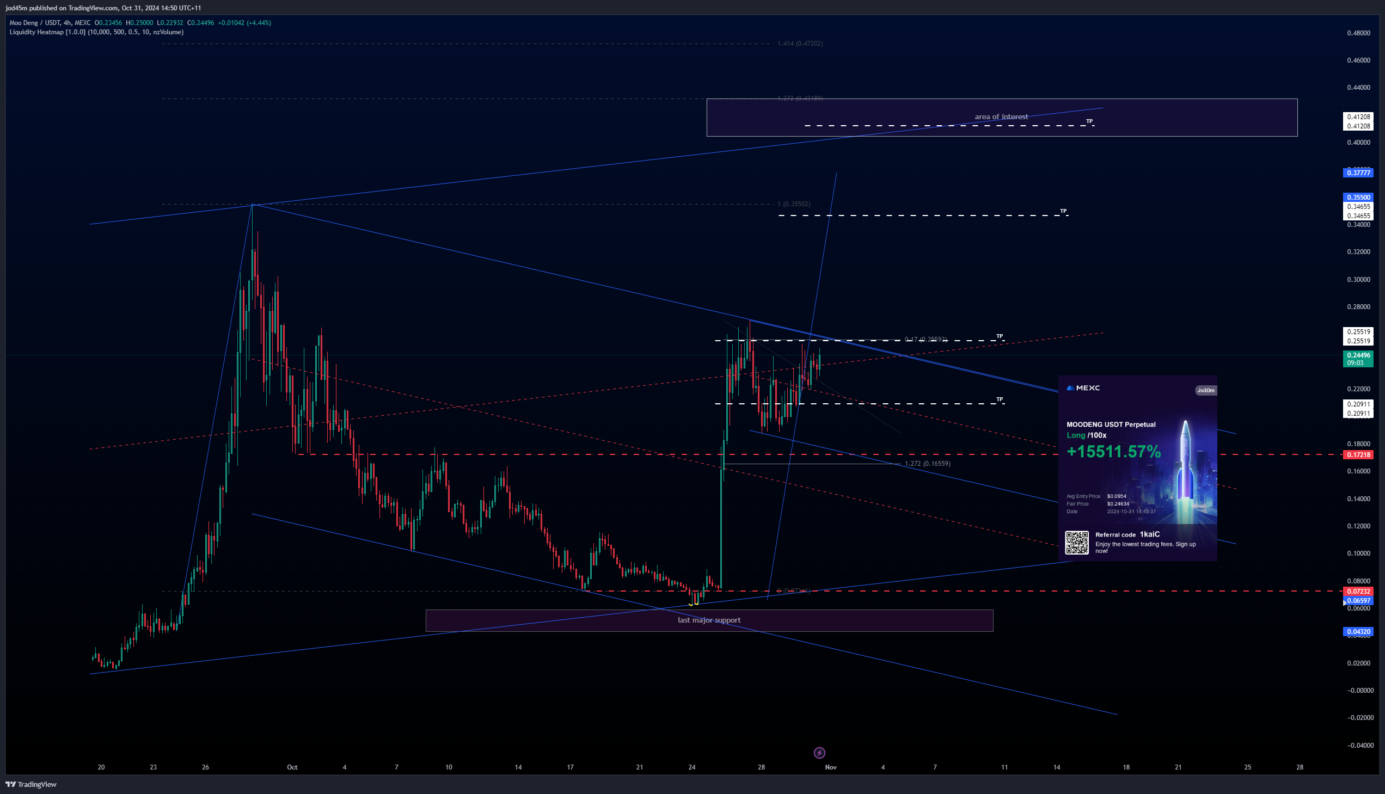The image size is (1385, 794).
Task: Click the Fib label 1.272 (0.16559)
Action: click(927, 464)
